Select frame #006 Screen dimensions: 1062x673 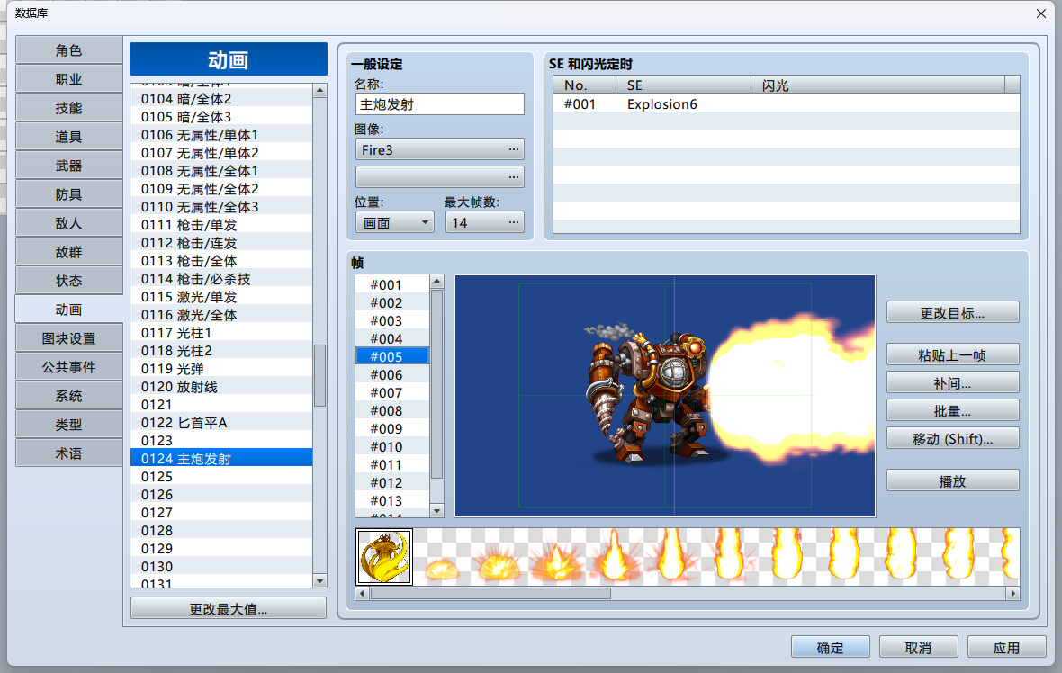point(392,374)
